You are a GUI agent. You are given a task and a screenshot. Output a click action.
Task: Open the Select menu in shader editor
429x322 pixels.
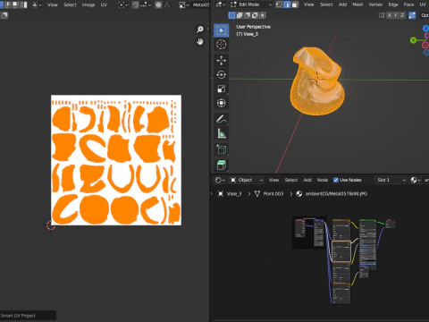(291, 180)
